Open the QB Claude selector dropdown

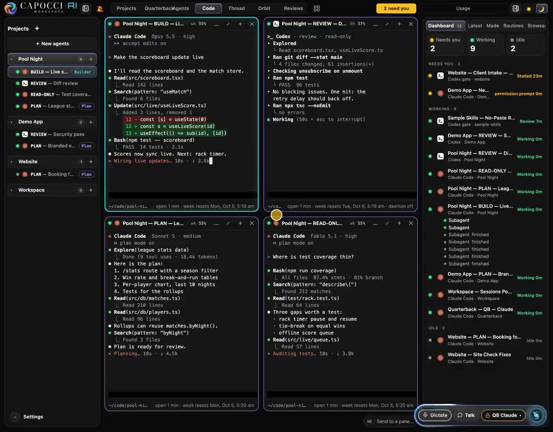click(503, 415)
